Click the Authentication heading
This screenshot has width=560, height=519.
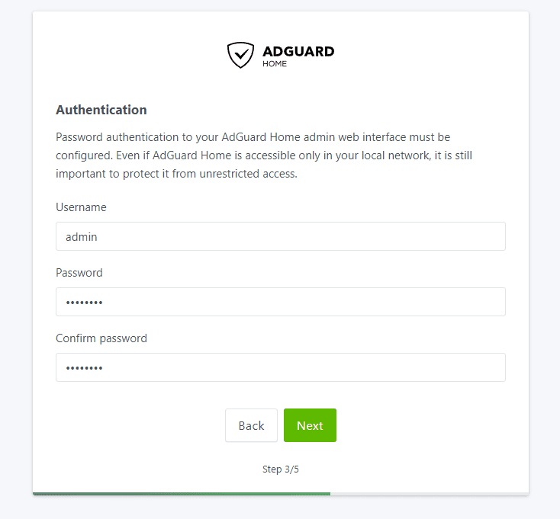(101, 110)
